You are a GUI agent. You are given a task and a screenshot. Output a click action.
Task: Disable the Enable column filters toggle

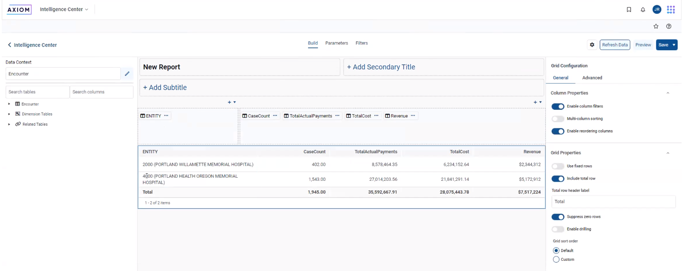tap(558, 107)
